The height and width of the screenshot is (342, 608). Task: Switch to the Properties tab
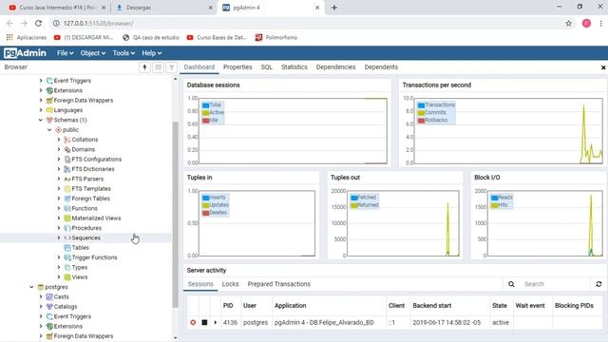[x=237, y=67]
